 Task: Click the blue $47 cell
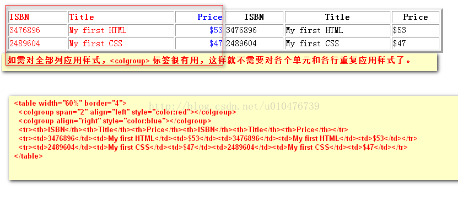tap(199, 44)
